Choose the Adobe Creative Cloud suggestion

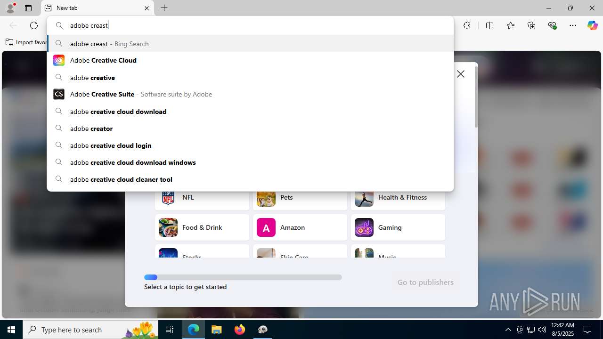(250, 60)
